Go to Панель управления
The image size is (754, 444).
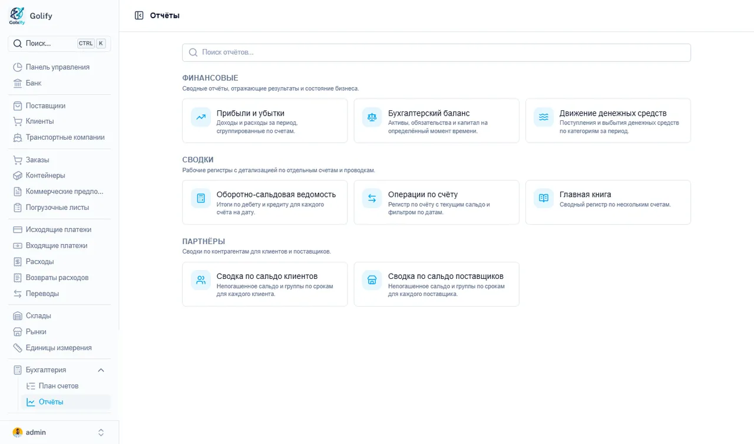(x=59, y=67)
